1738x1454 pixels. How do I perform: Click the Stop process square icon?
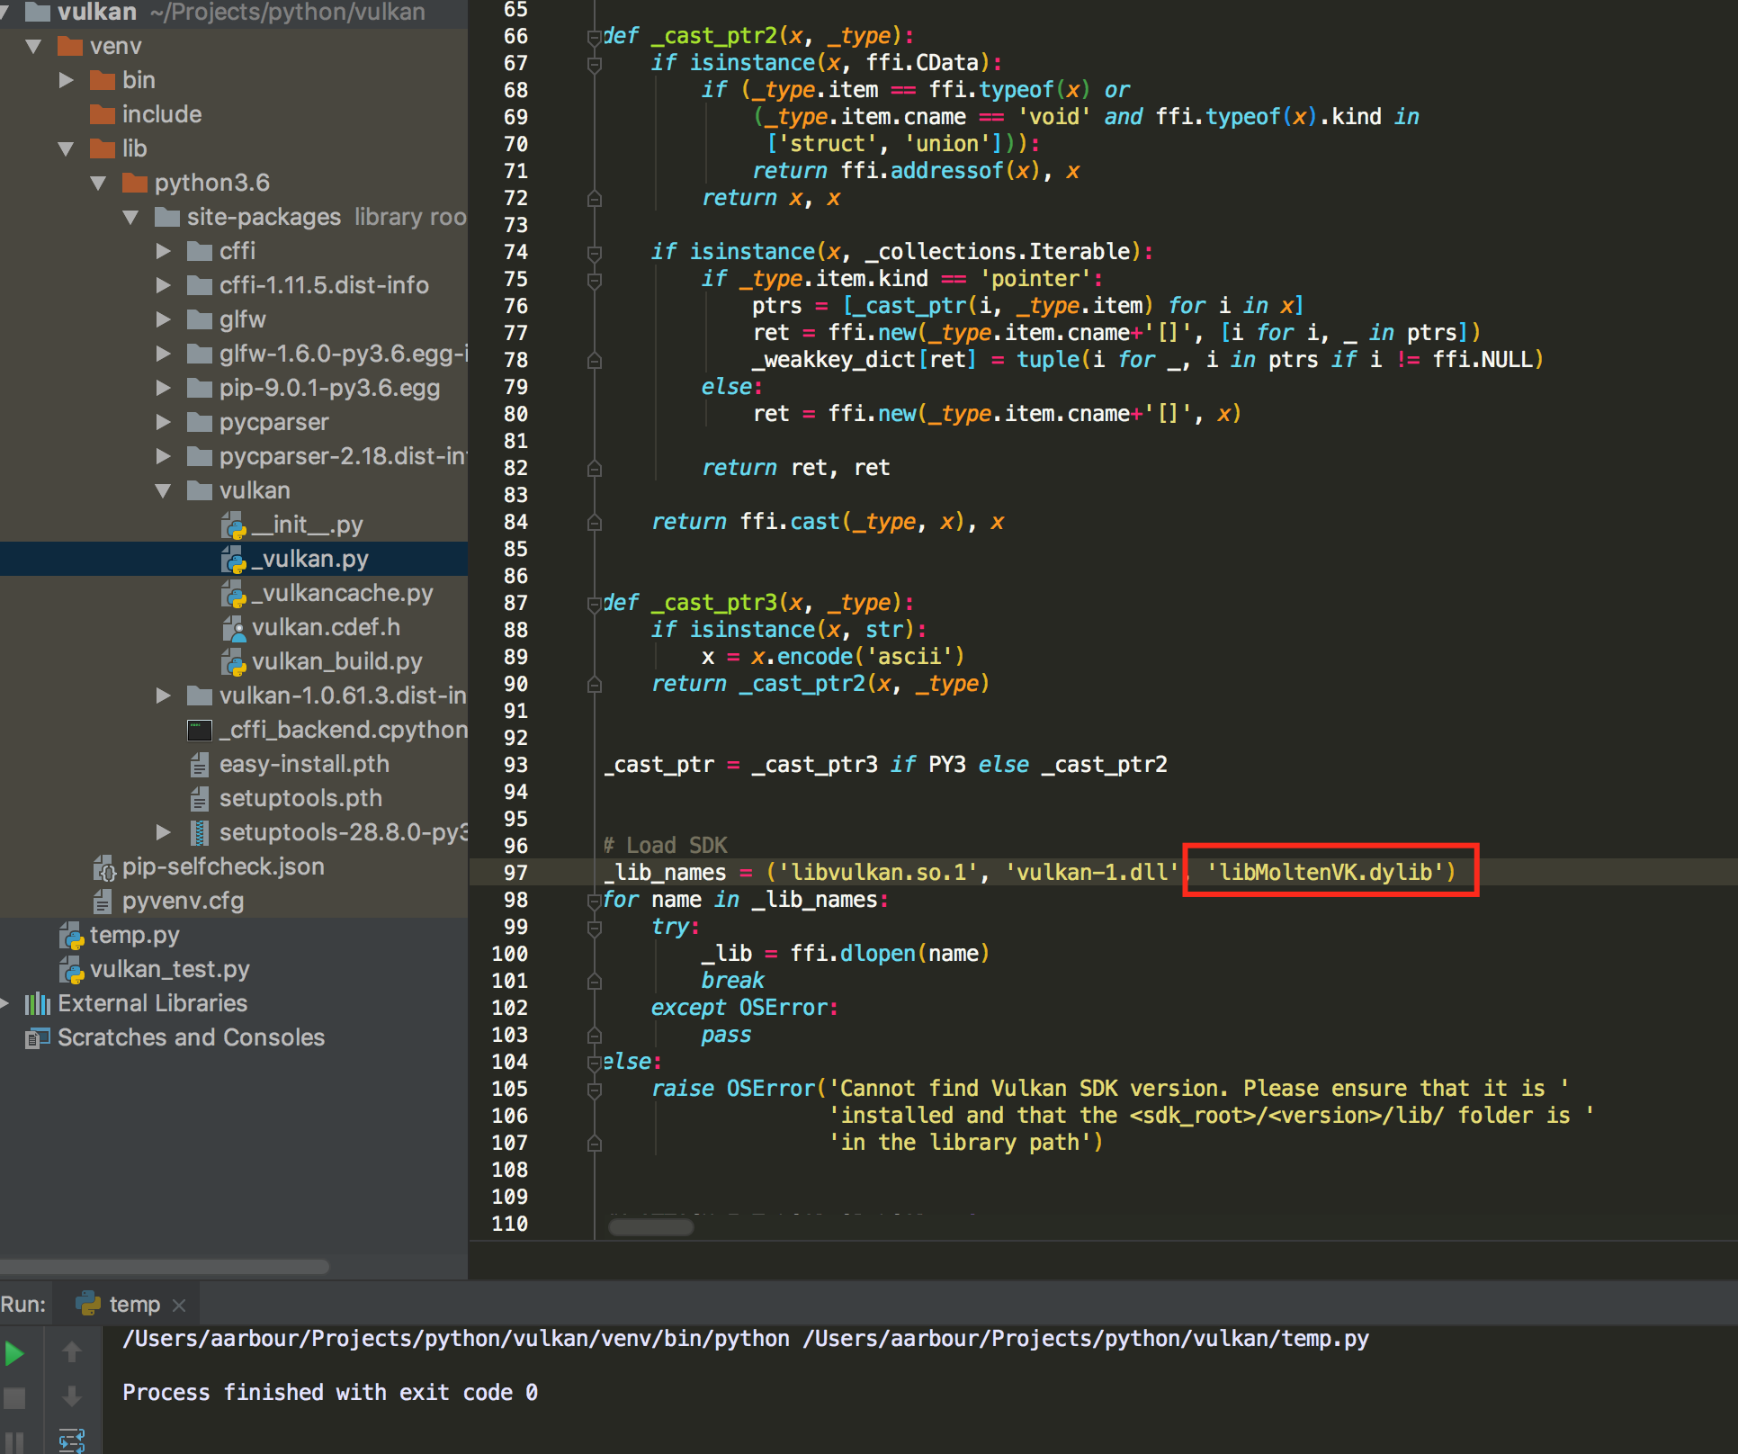(14, 1397)
